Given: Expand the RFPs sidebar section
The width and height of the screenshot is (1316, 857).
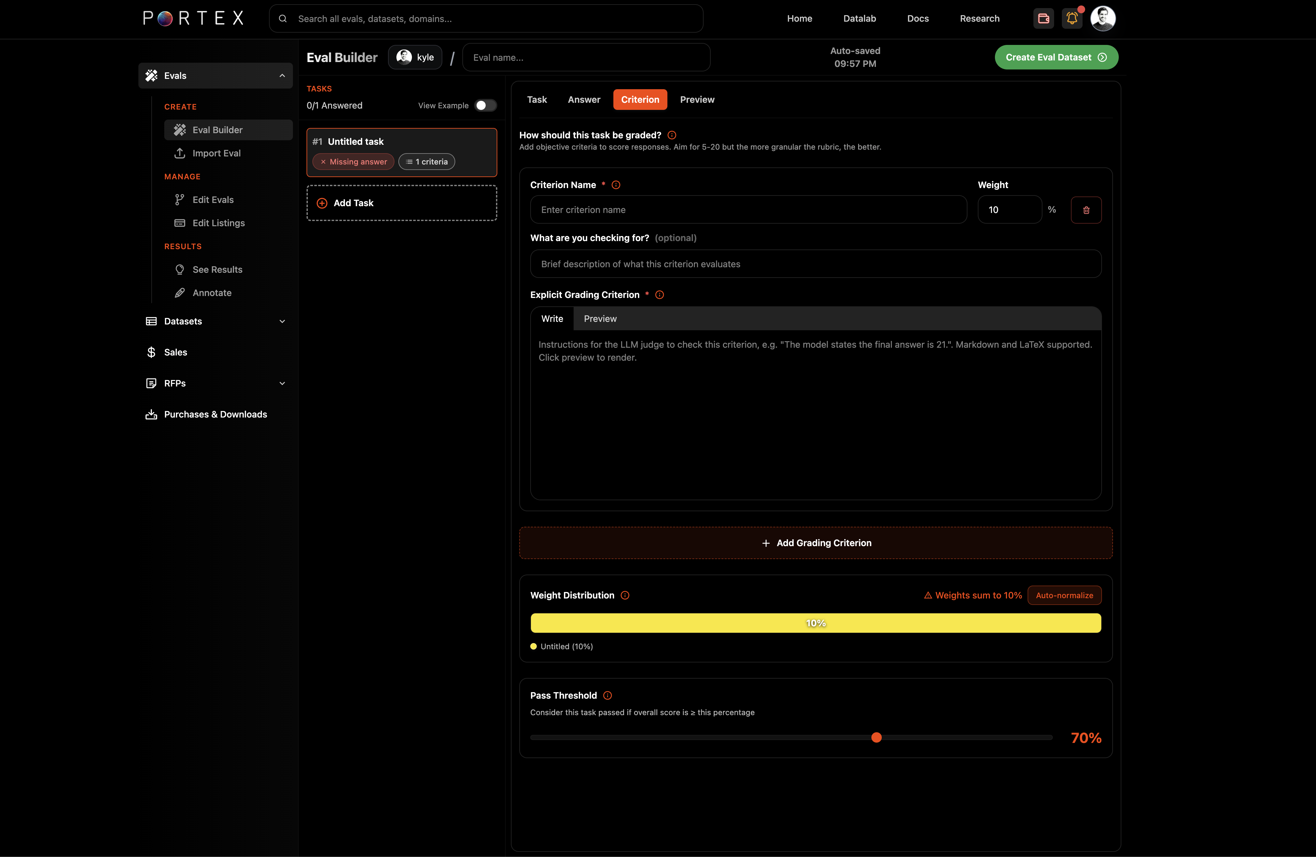Looking at the screenshot, I should (x=282, y=384).
